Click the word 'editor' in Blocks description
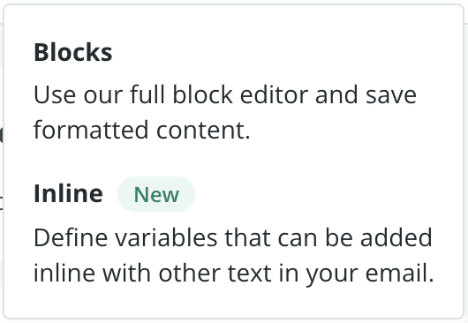The image size is (468, 323). (274, 95)
